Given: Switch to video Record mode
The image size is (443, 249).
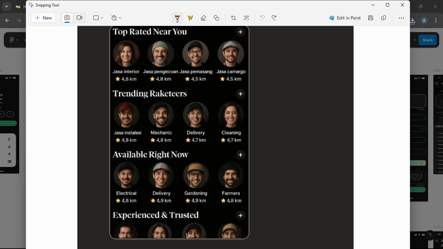Looking at the screenshot, I should point(79,18).
